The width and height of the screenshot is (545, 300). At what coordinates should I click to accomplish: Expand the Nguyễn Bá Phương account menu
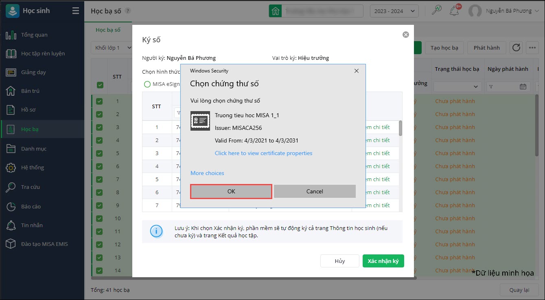pos(512,11)
